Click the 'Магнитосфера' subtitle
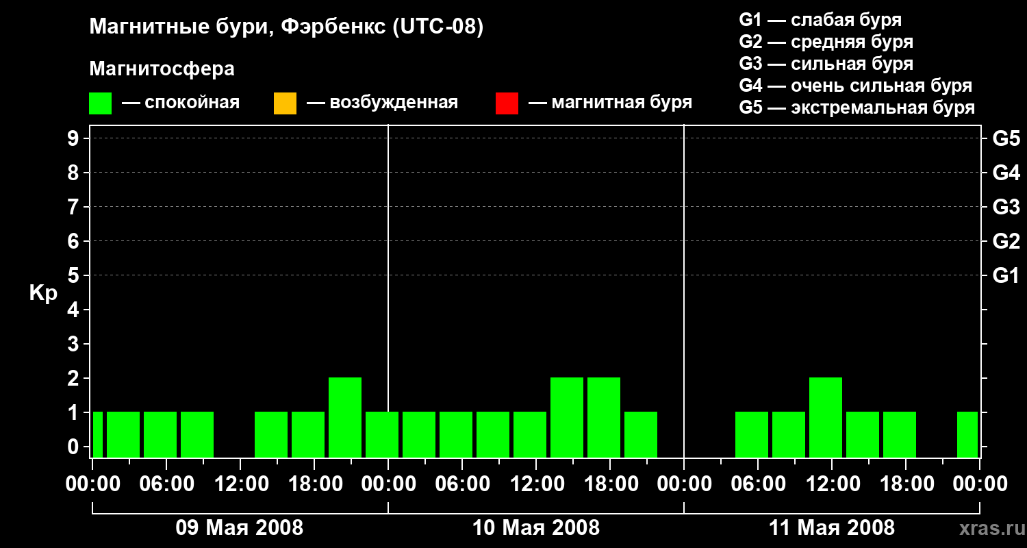Viewport: 1027px width, 548px height. click(x=162, y=69)
